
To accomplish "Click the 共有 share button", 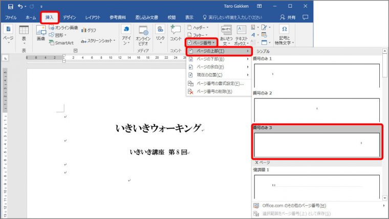I will tap(288, 17).
